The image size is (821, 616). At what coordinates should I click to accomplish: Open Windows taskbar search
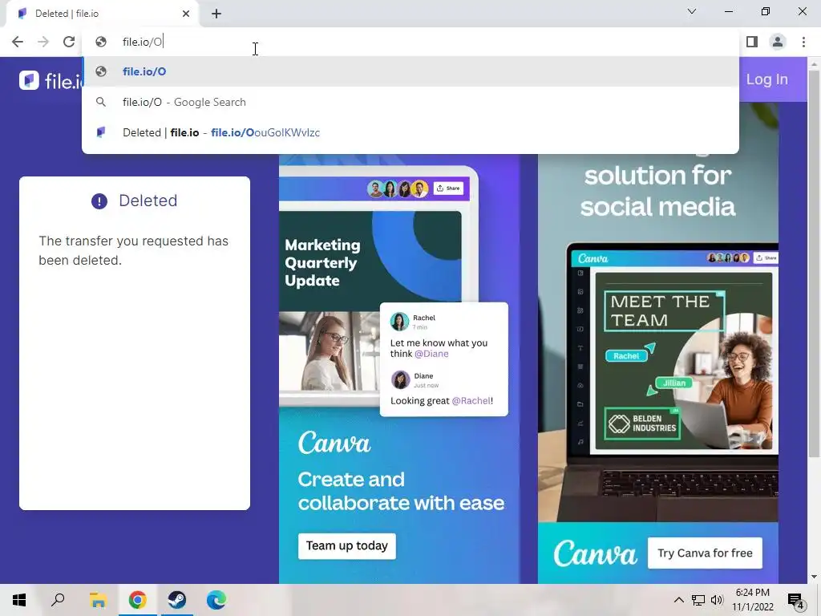tap(58, 600)
